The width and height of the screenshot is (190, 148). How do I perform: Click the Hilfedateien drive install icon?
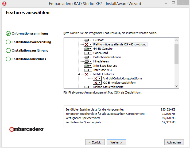pyautogui.click(x=87, y=61)
